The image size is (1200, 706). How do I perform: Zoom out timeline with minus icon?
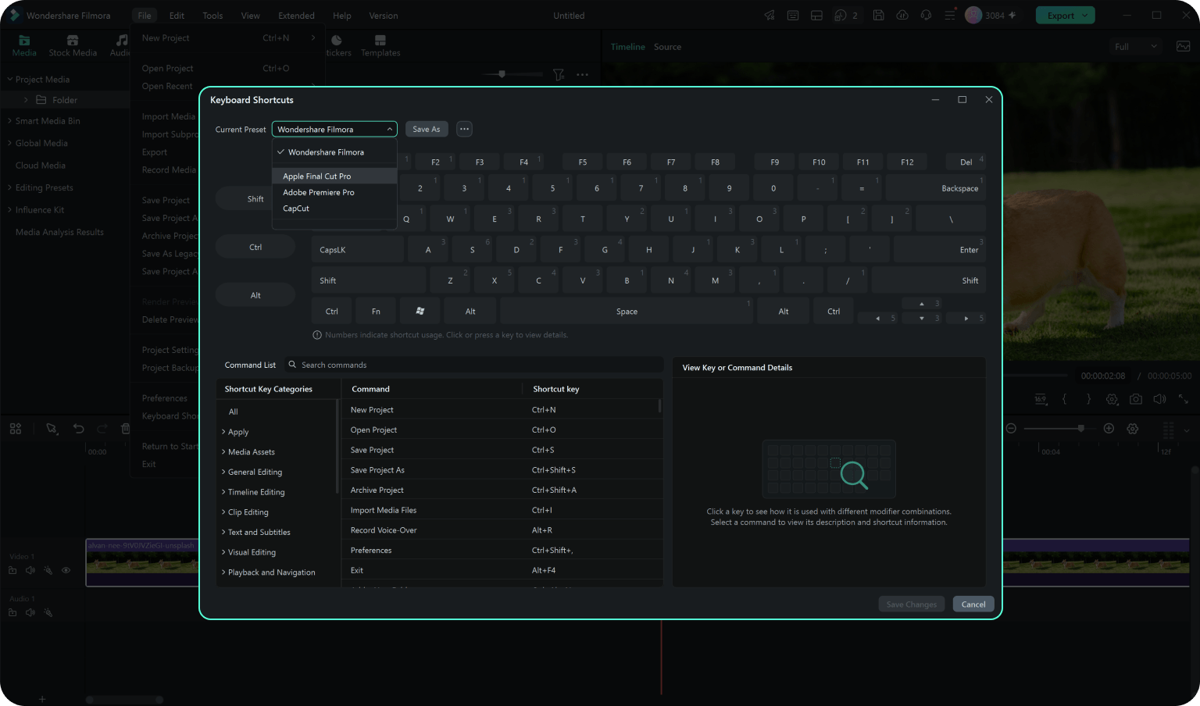point(1011,429)
